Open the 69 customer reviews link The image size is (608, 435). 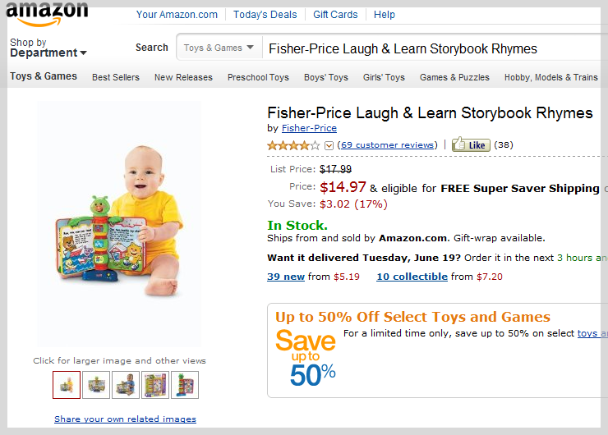(387, 145)
